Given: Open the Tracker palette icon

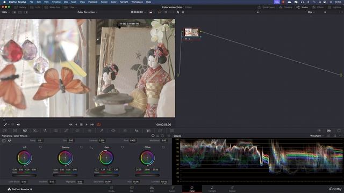Looking at the screenshot, I should point(125,131).
